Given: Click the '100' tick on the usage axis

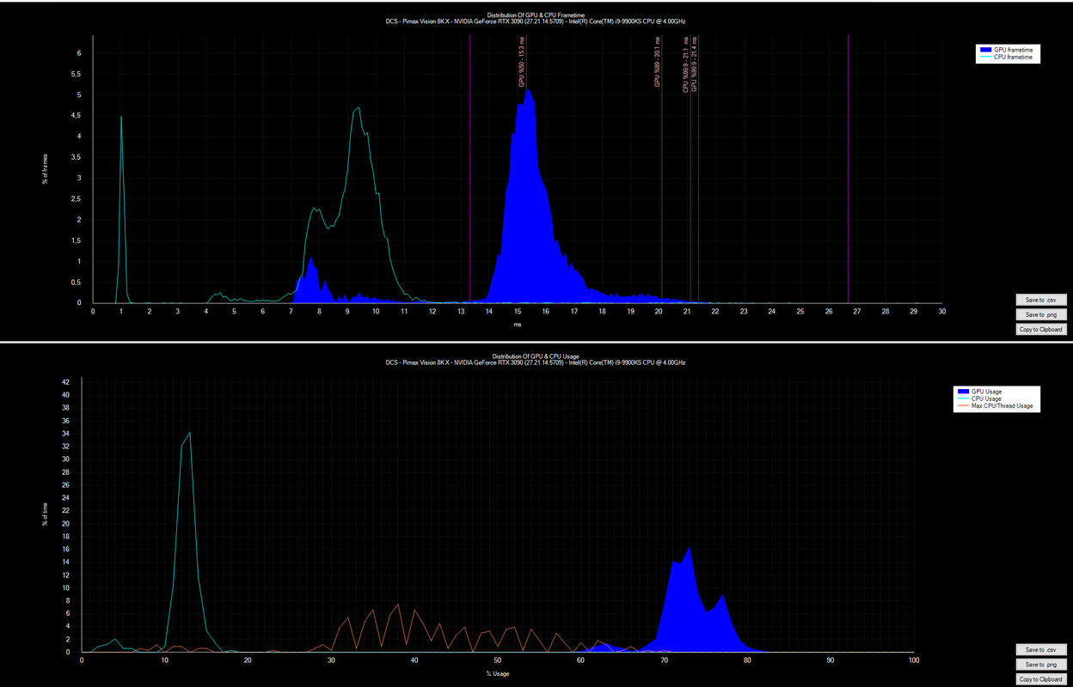Looking at the screenshot, I should point(913,660).
